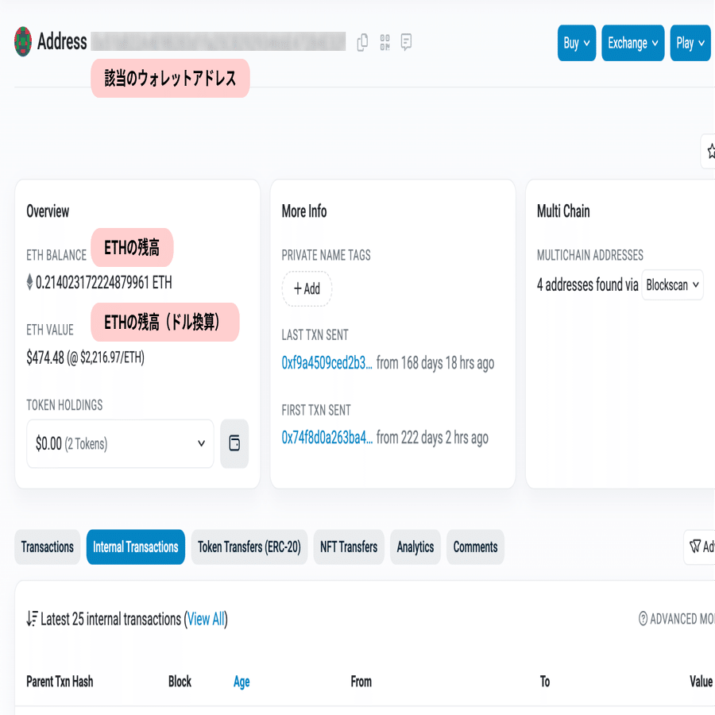Open the Advanced Filter funnel icon
Screen dimensions: 715x715
click(696, 547)
